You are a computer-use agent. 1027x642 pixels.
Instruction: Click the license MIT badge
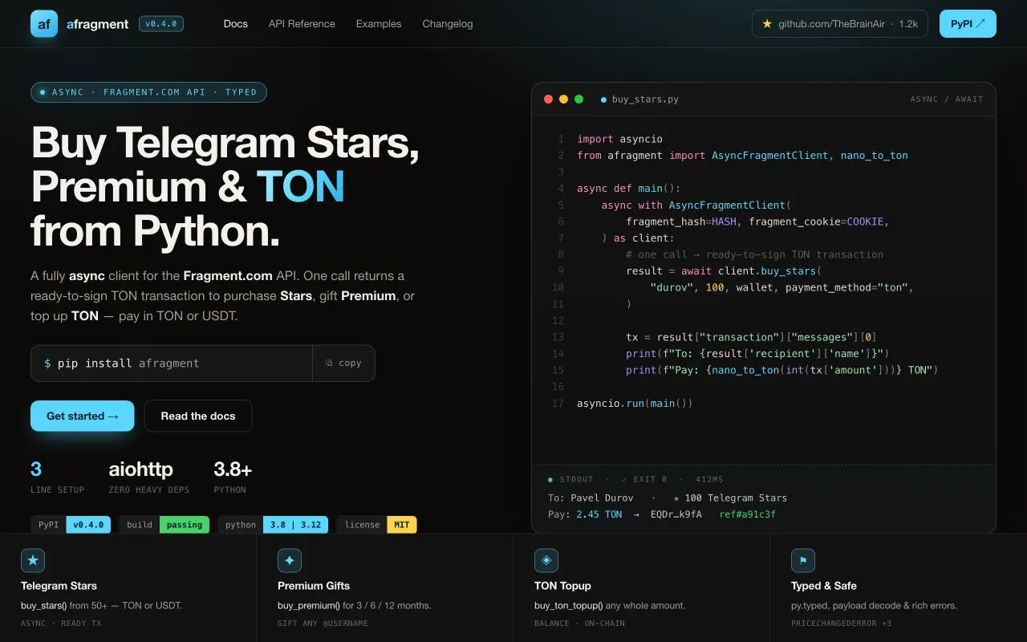(x=377, y=525)
